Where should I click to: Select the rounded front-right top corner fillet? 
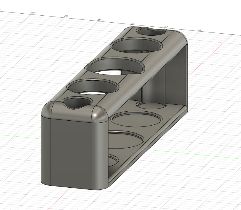click(x=99, y=115)
